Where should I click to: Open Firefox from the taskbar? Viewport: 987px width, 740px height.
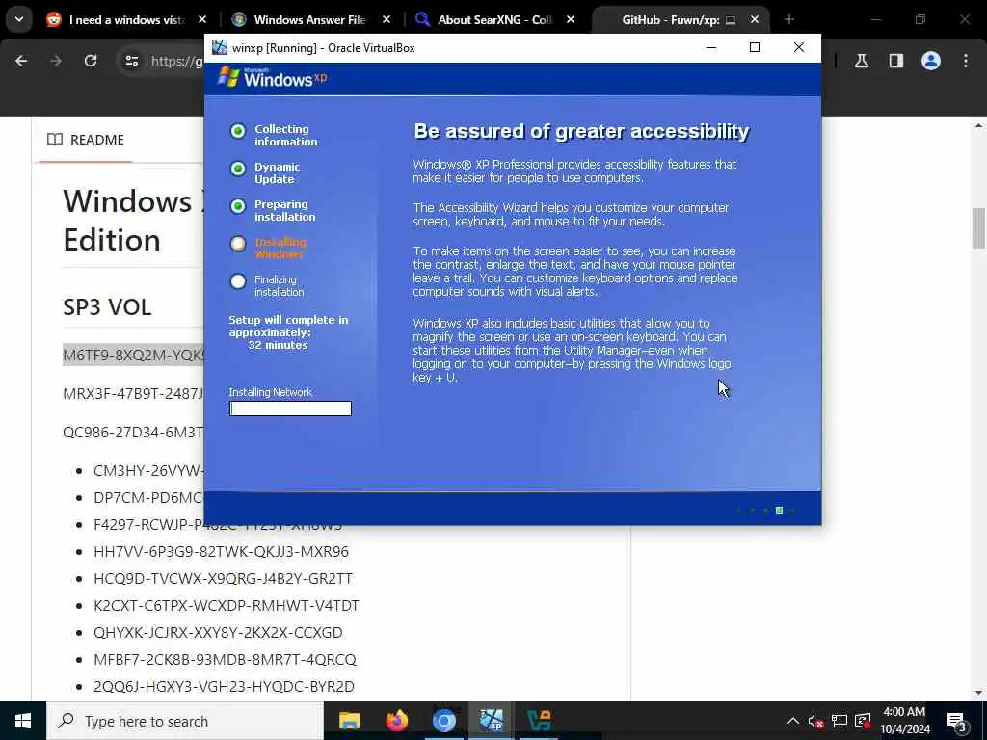coord(396,721)
